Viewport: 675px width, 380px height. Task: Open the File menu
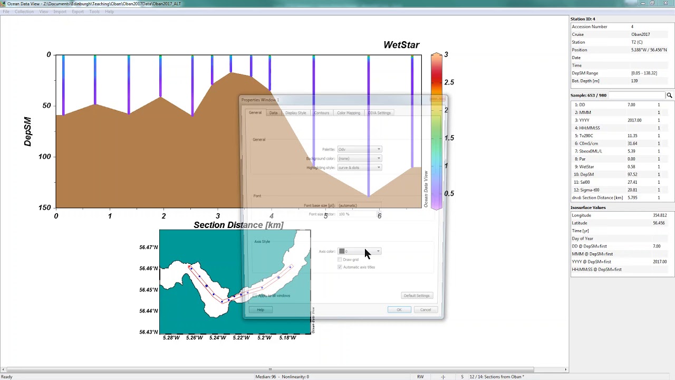[6, 12]
